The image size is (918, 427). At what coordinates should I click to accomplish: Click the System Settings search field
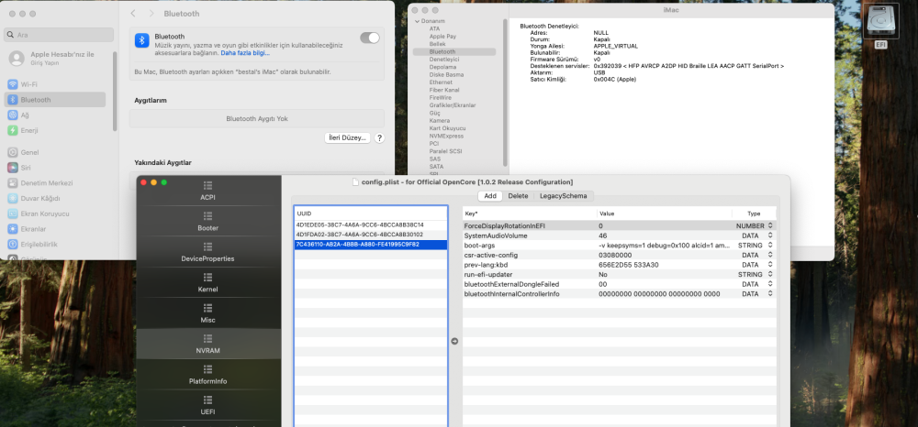[x=59, y=35]
